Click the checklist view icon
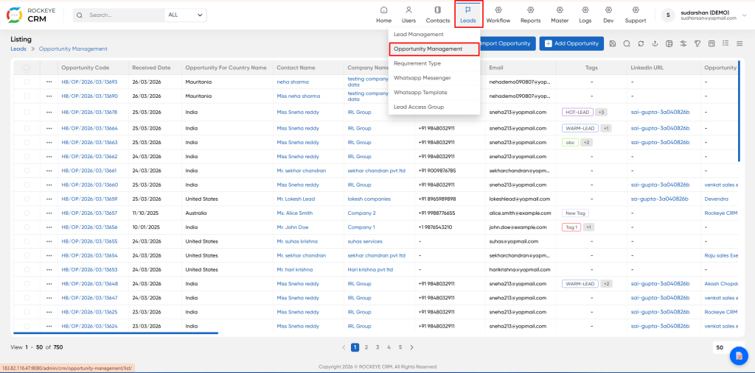The height and width of the screenshot is (373, 755). point(726,43)
